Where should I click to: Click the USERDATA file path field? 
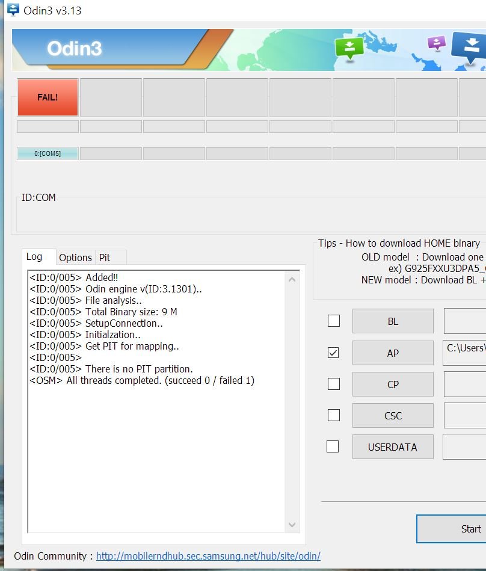(464, 446)
